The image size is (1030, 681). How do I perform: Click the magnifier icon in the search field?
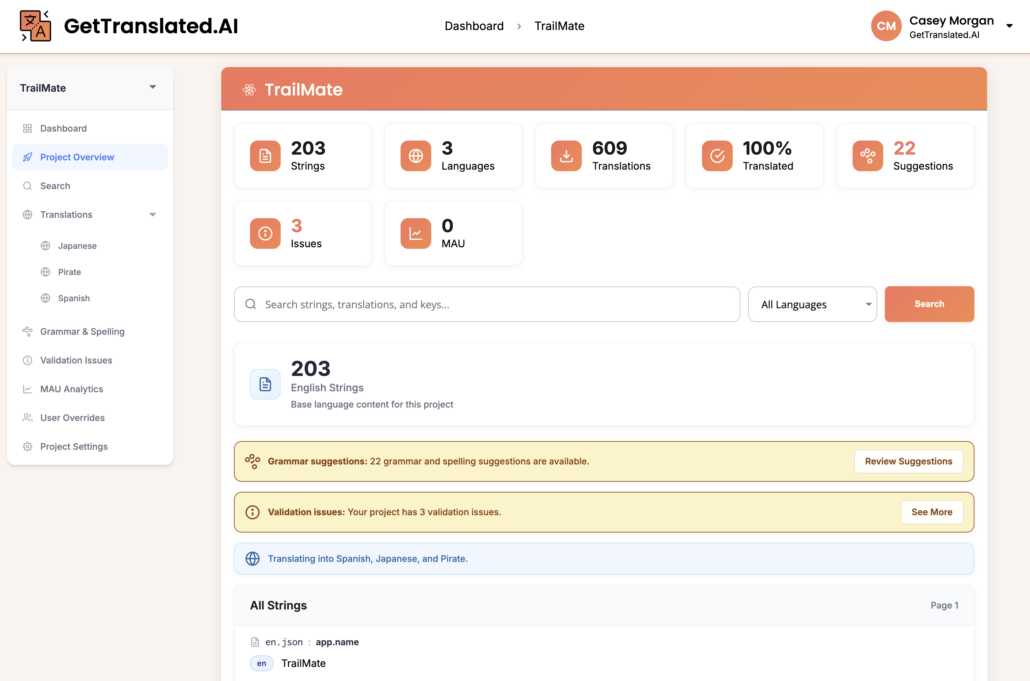click(x=250, y=304)
